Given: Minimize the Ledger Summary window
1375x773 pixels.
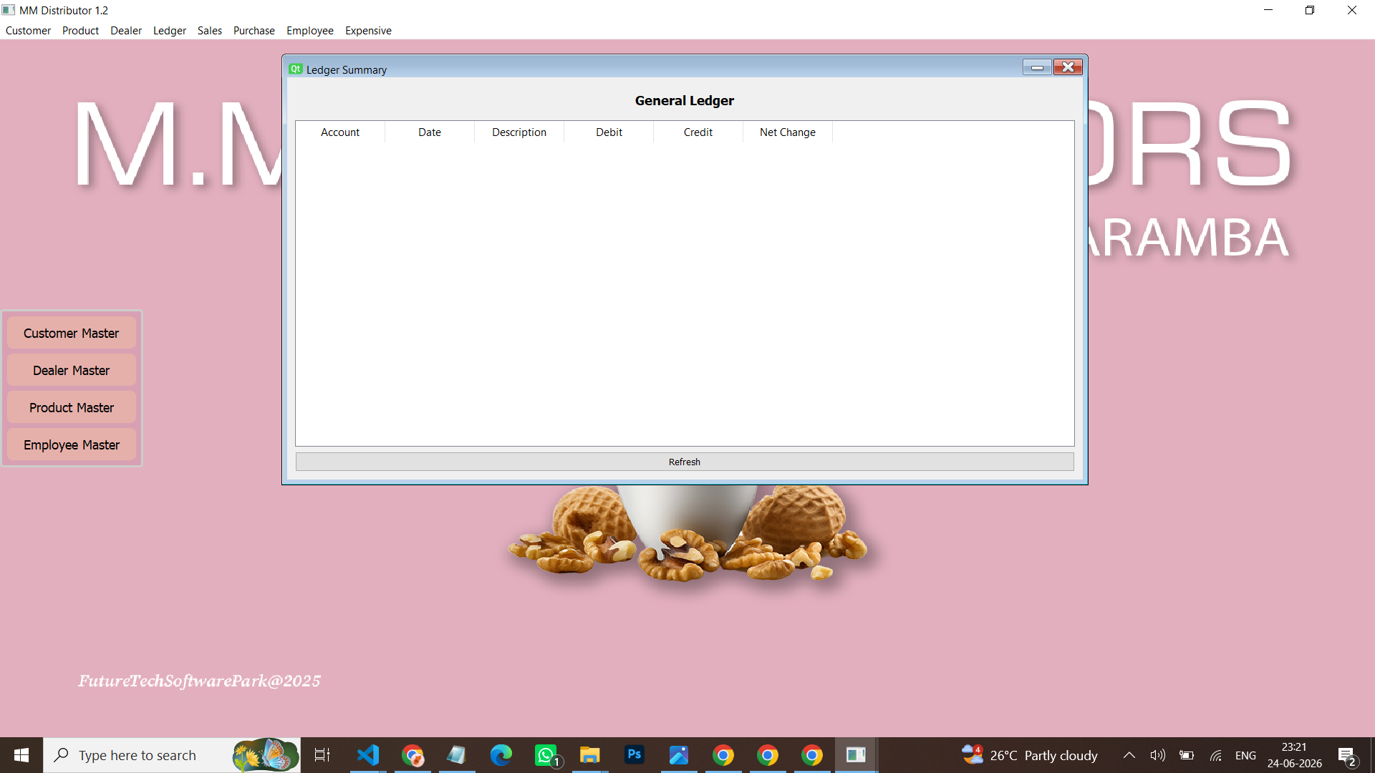Looking at the screenshot, I should point(1037,67).
